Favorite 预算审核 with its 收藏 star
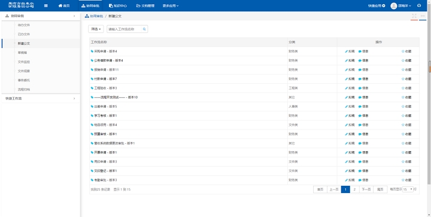This screenshot has height=217, width=431. click(x=406, y=134)
